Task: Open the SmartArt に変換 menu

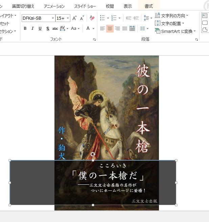Action: tap(175, 31)
